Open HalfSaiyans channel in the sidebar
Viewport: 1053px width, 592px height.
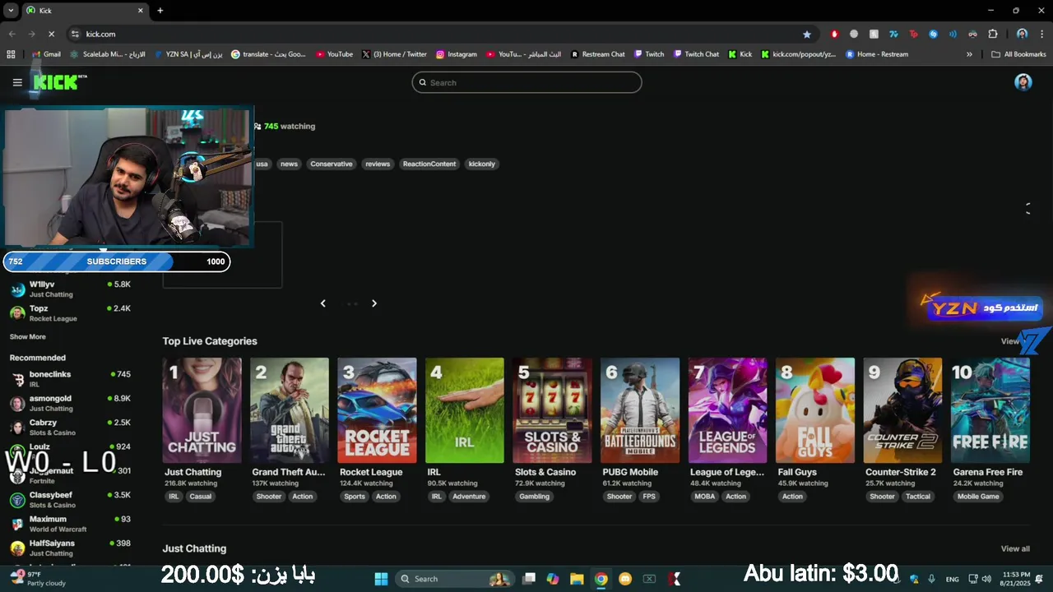tap(70, 548)
